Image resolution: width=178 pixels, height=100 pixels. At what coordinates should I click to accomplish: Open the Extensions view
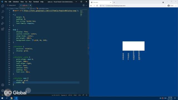3,29
